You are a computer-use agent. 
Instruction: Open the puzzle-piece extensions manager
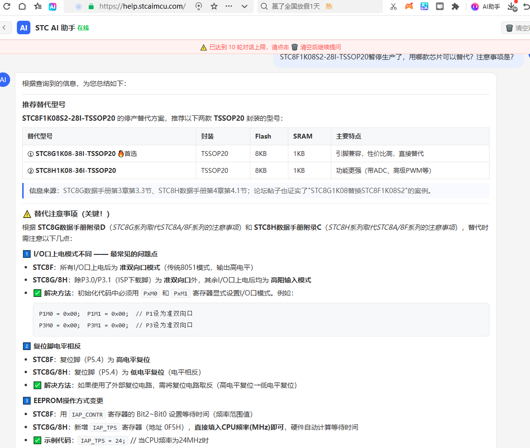[x=455, y=6]
